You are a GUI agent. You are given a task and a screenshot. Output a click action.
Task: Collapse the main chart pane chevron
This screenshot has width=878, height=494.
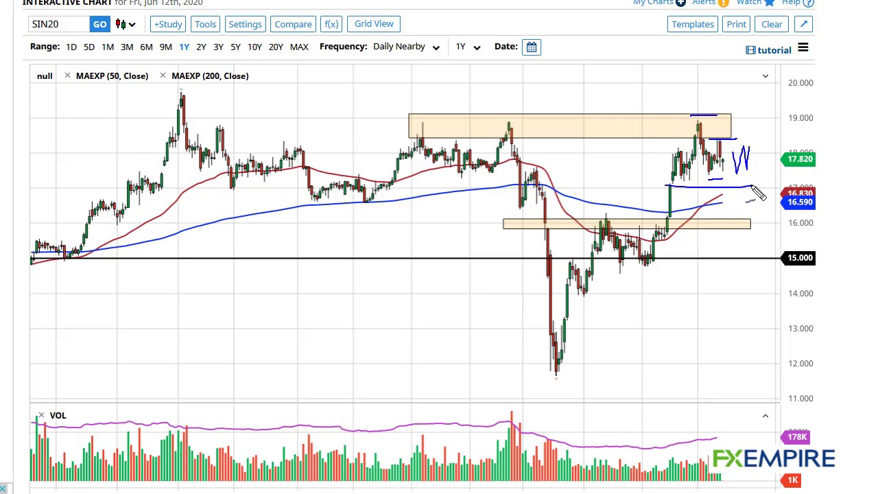[x=766, y=75]
